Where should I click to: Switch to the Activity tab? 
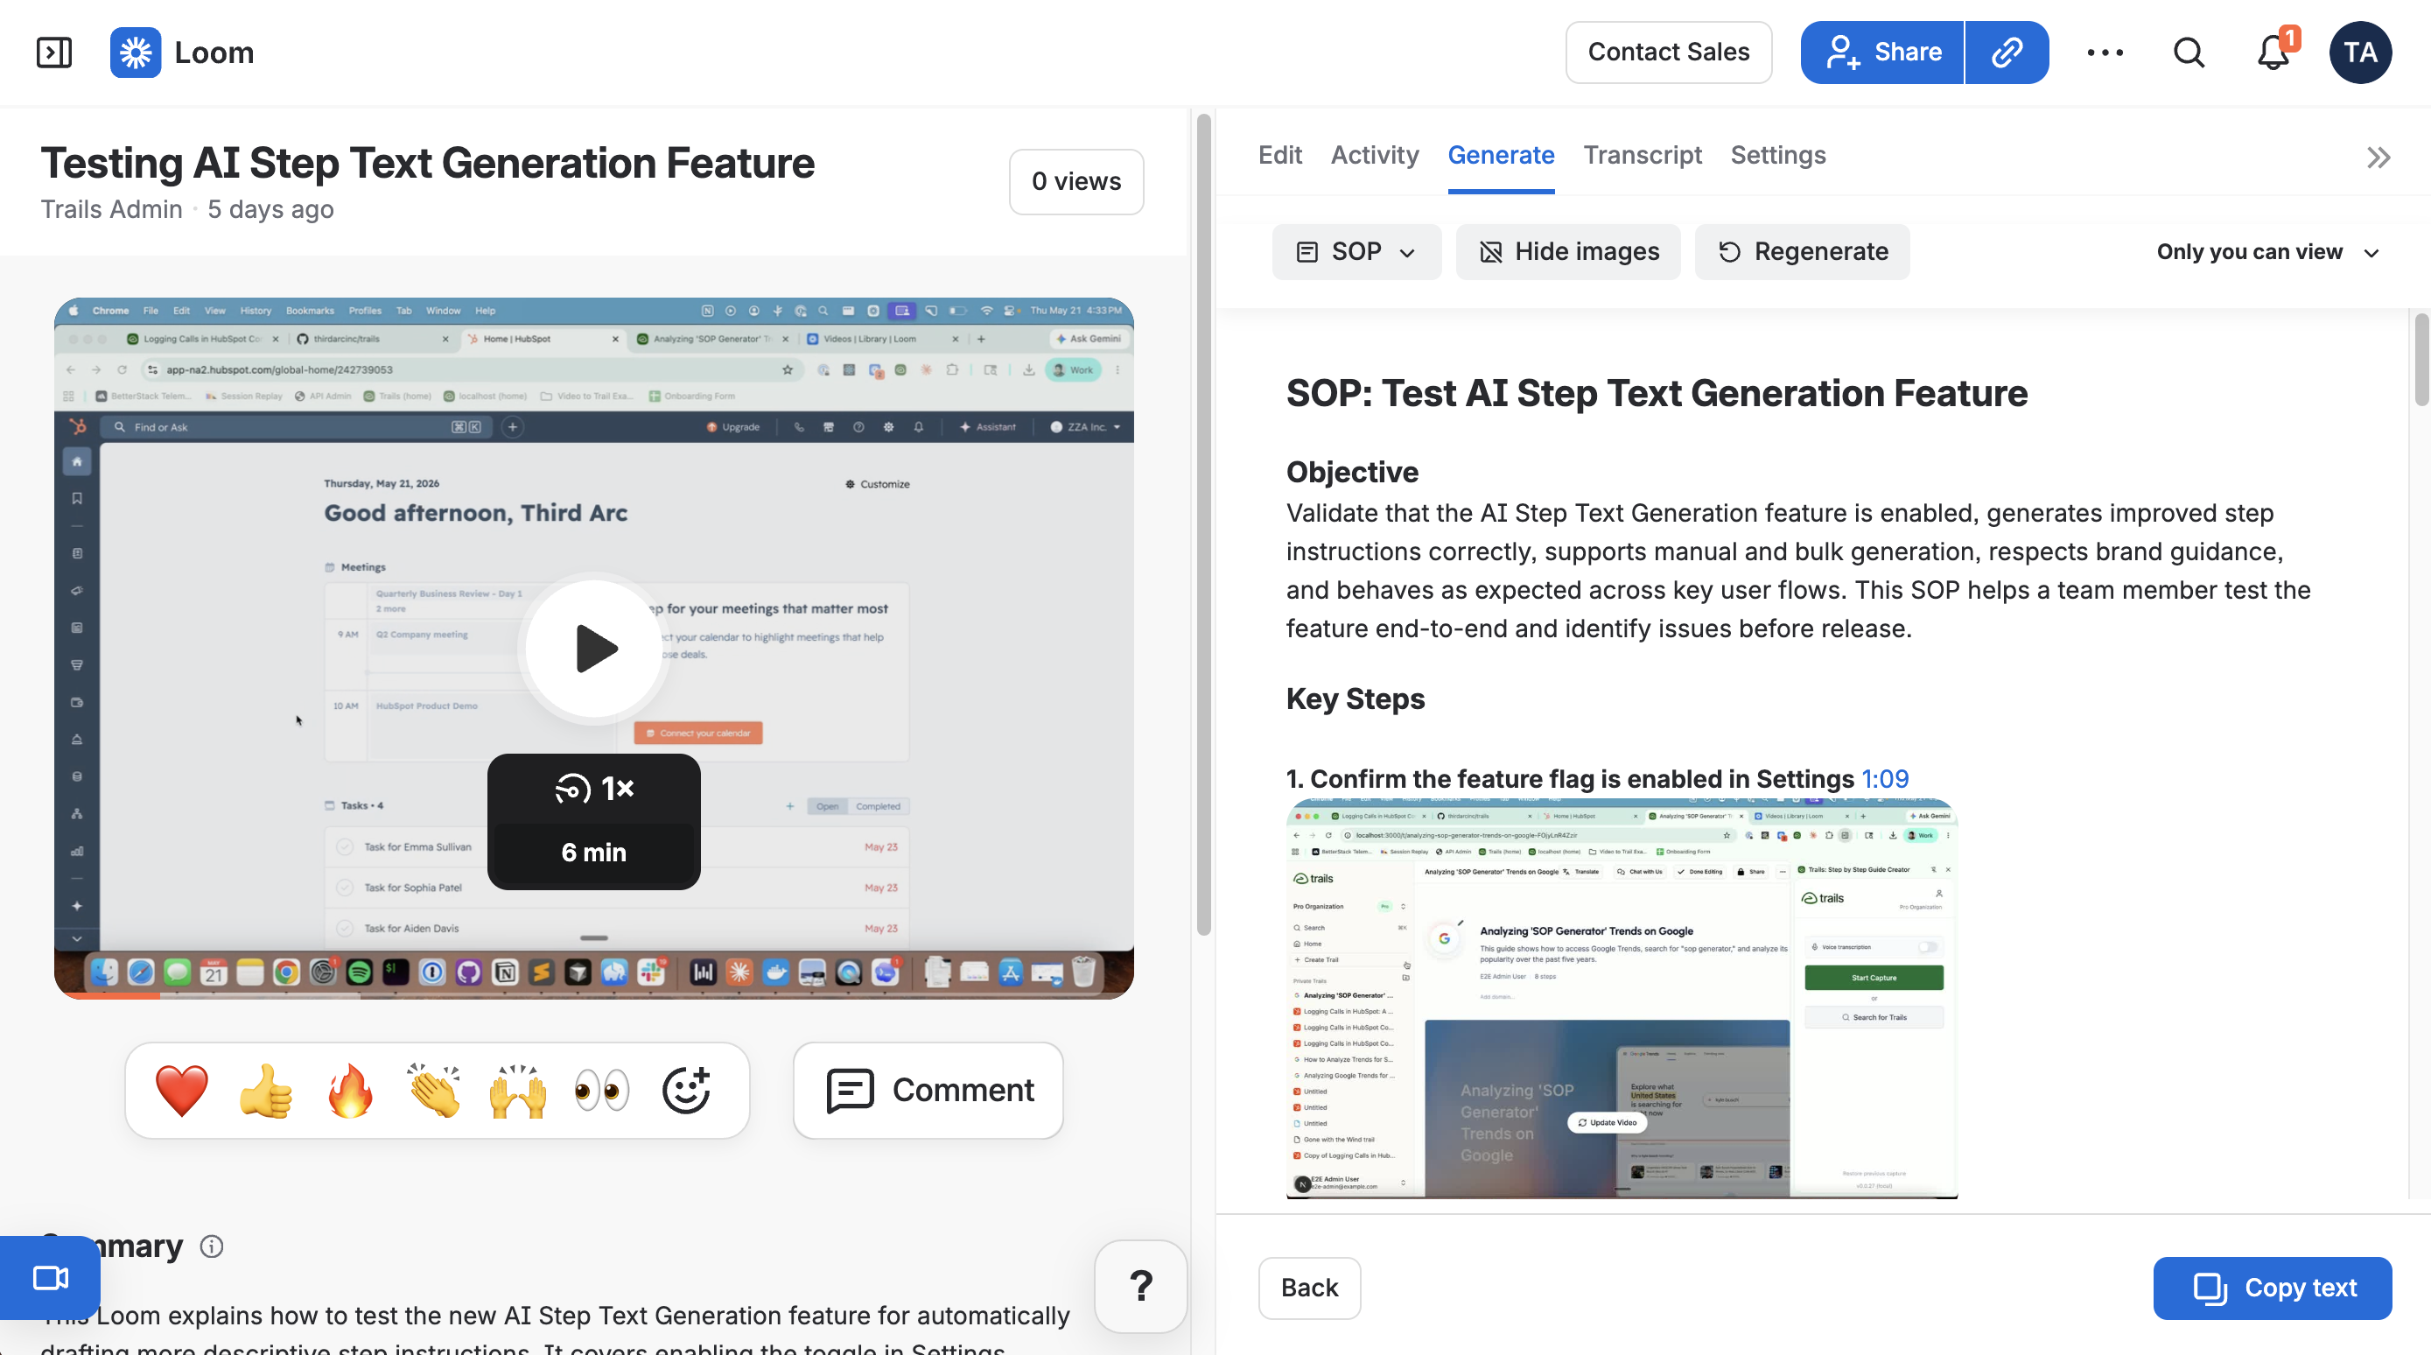(x=1374, y=155)
